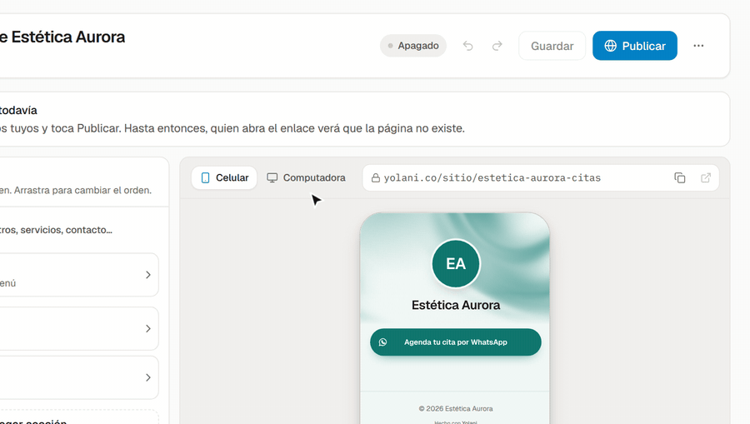Open the three-dot more options menu

coord(698,46)
